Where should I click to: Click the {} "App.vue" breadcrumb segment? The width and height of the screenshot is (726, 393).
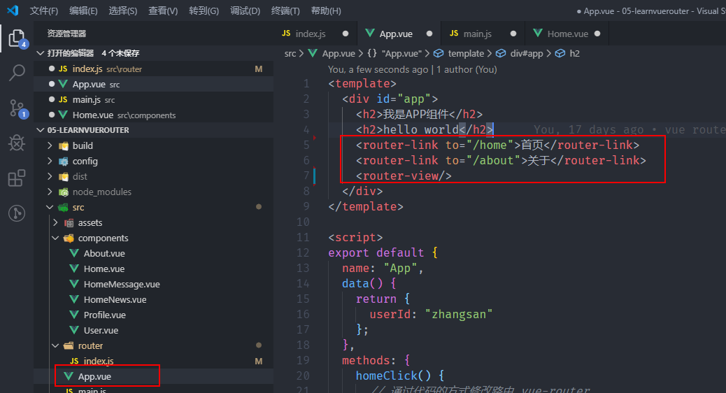click(394, 54)
